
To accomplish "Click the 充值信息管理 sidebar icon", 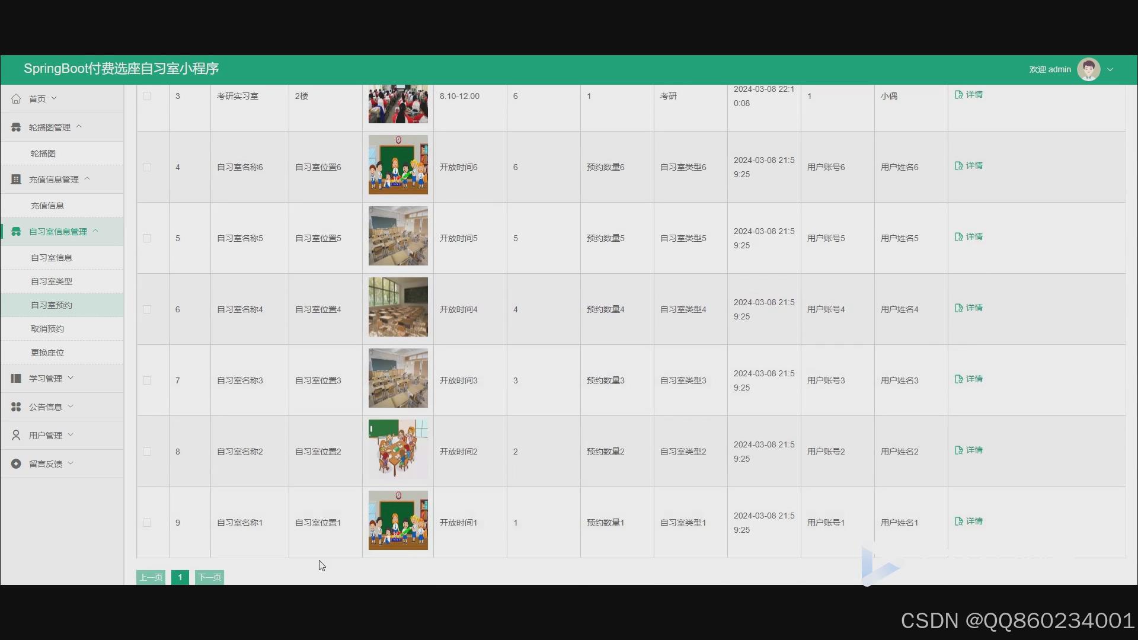I will click(x=16, y=180).
